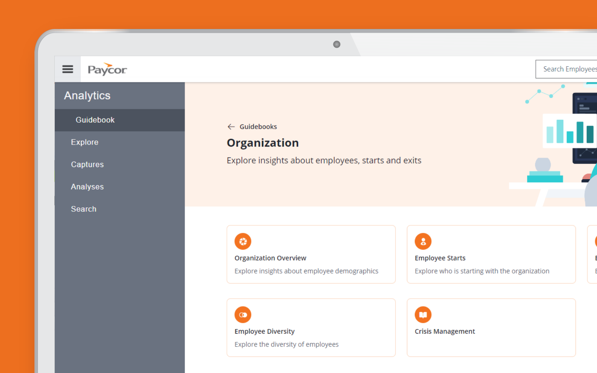Open the Organization Overview guidebook title
Image resolution: width=597 pixels, height=373 pixels.
[270, 258]
